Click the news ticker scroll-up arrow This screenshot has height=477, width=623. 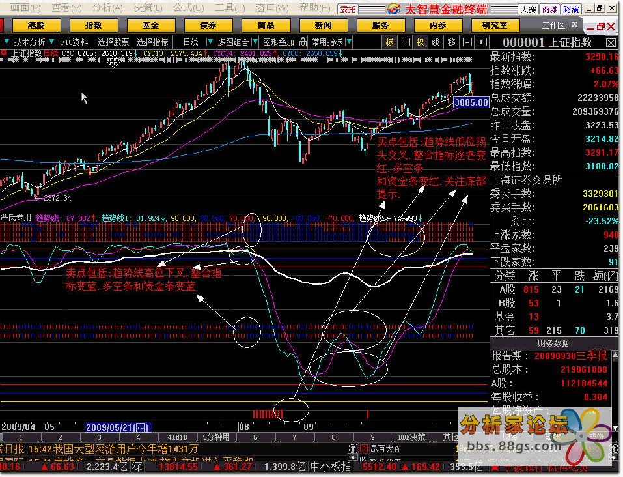pyautogui.click(x=353, y=448)
